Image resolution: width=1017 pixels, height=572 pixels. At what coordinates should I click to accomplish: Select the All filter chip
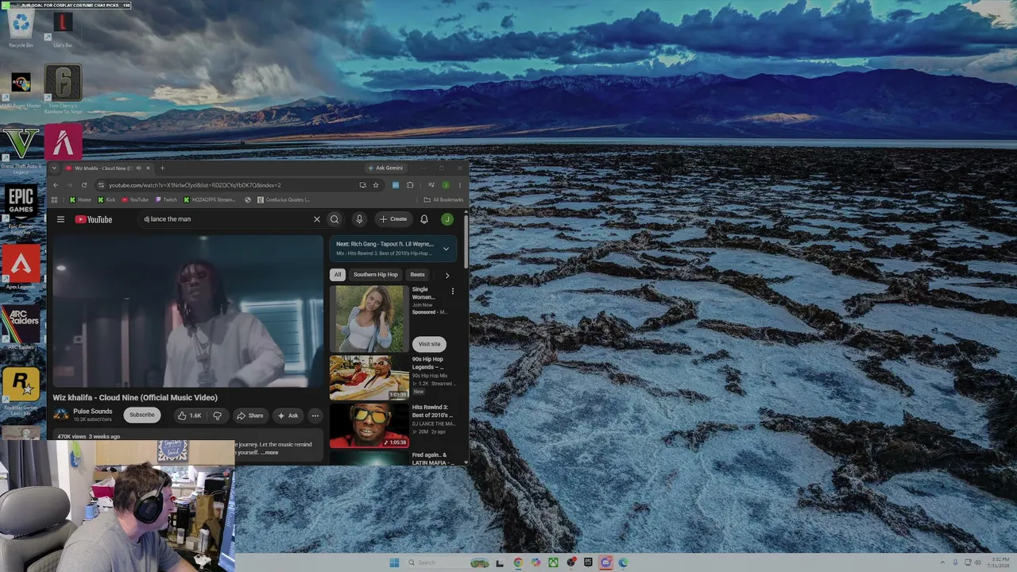click(x=338, y=275)
